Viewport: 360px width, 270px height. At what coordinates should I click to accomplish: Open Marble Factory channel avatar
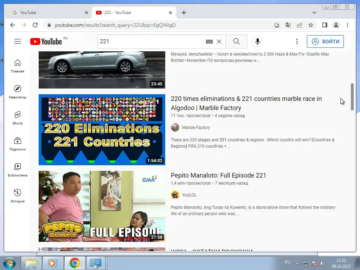point(175,127)
